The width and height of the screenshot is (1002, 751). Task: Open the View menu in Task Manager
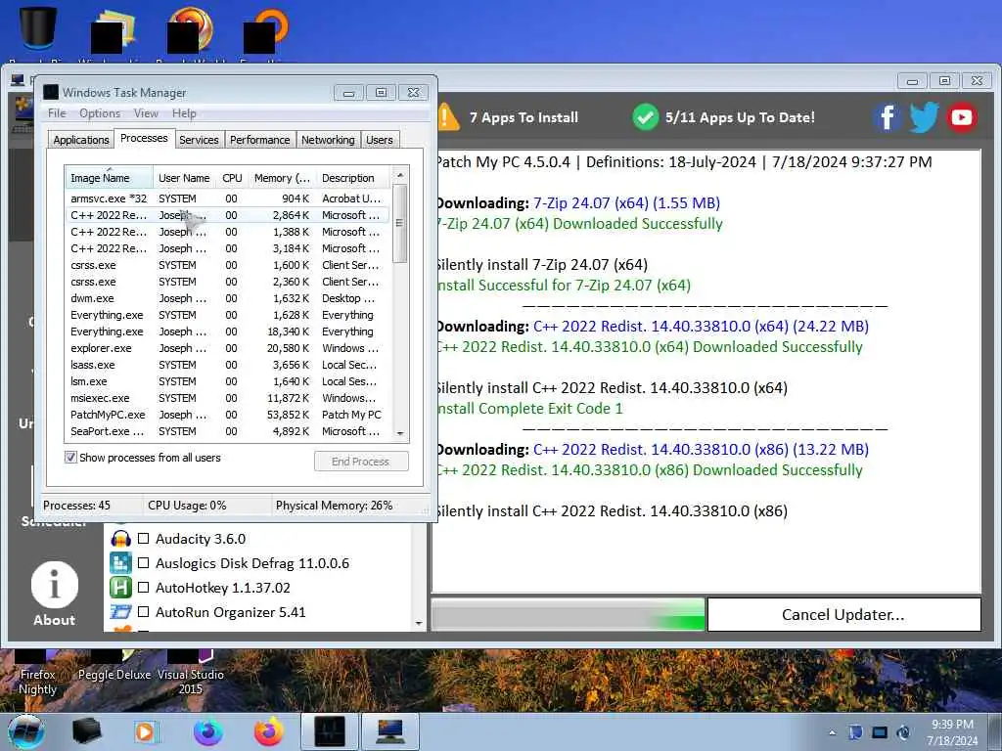(146, 113)
